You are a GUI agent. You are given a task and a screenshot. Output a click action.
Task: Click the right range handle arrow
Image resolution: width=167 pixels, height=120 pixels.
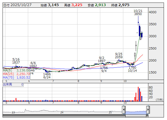pyautogui.click(x=148, y=110)
